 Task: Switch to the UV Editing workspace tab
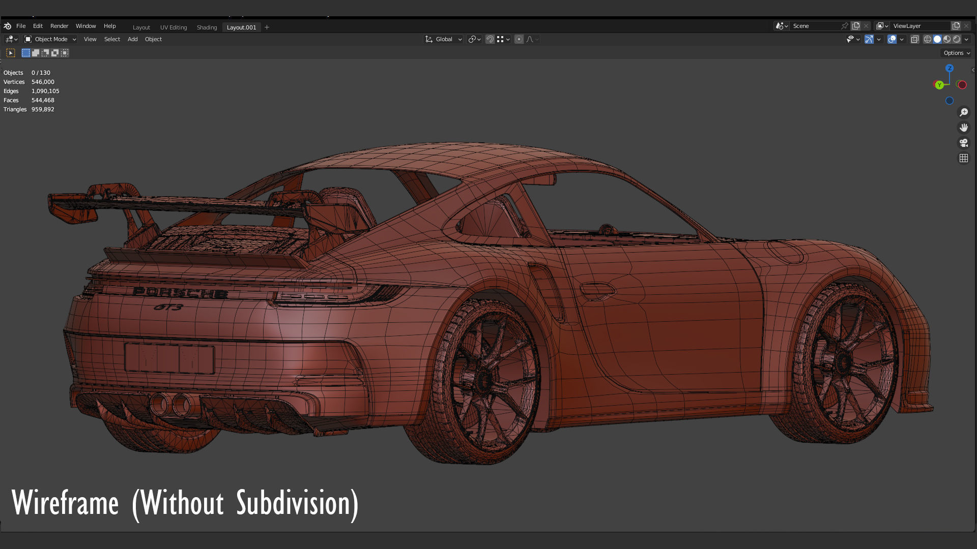click(x=174, y=27)
